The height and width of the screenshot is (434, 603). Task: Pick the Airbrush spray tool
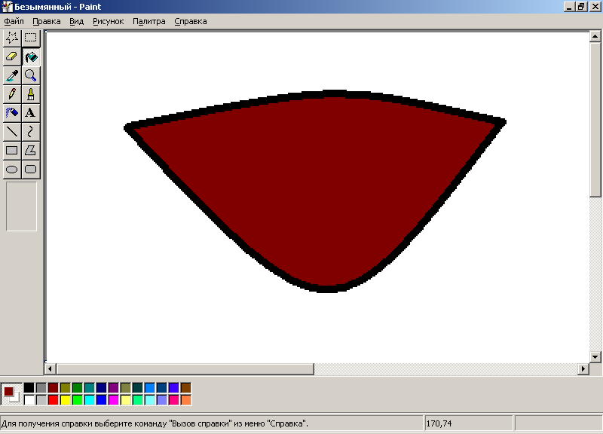point(12,112)
